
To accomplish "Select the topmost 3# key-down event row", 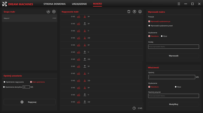I will pyautogui.click(x=101, y=17).
